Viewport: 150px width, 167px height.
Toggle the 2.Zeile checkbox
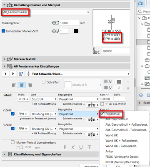coord(12,114)
